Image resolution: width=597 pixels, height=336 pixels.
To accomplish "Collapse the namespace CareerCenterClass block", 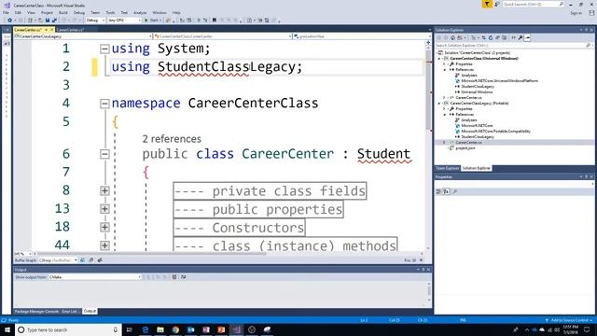I will click(x=104, y=104).
